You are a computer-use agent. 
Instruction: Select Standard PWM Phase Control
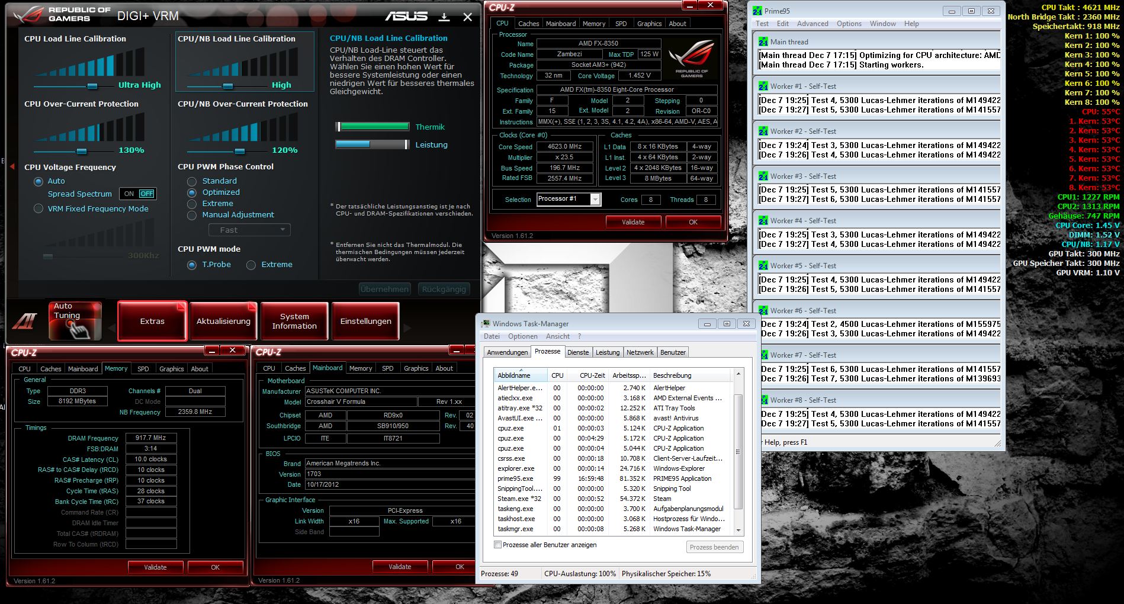point(192,181)
